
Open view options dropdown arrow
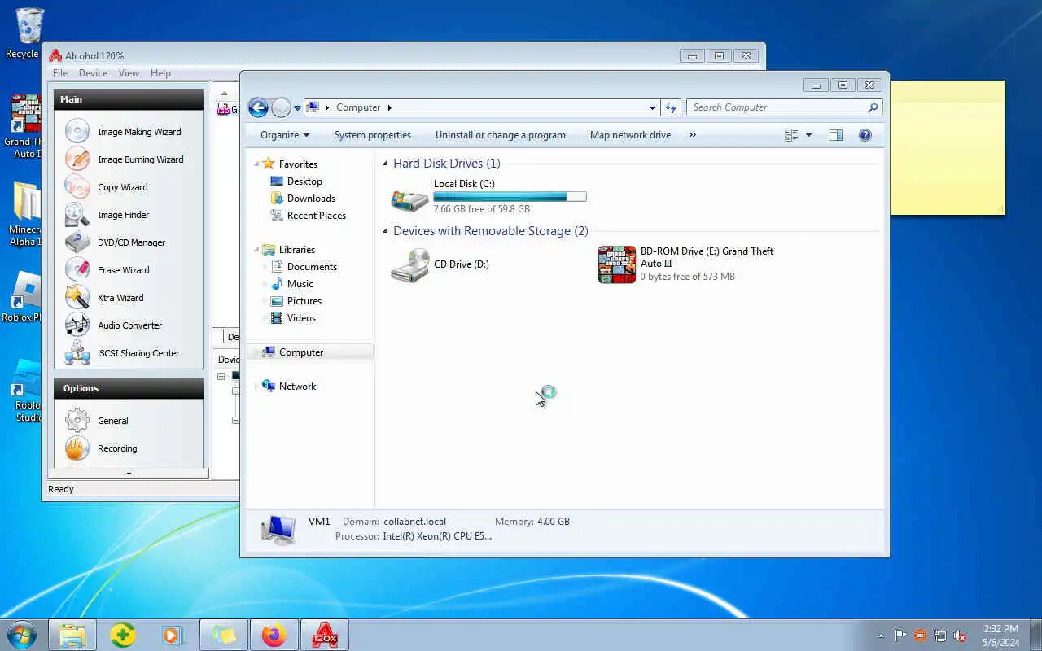808,135
